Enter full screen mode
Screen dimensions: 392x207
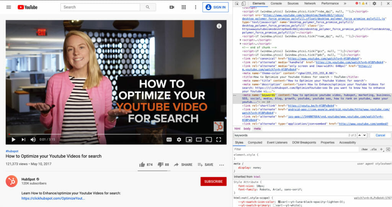point(219,140)
